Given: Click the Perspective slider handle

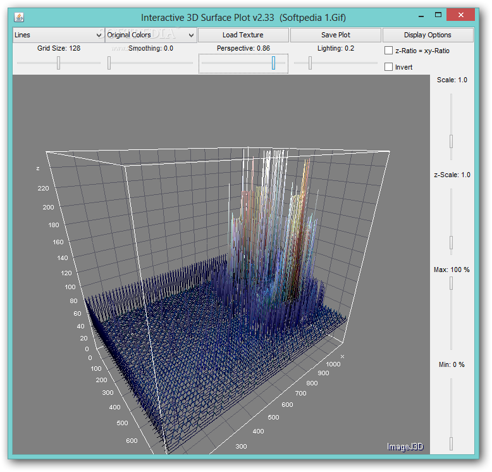Looking at the screenshot, I should (273, 63).
